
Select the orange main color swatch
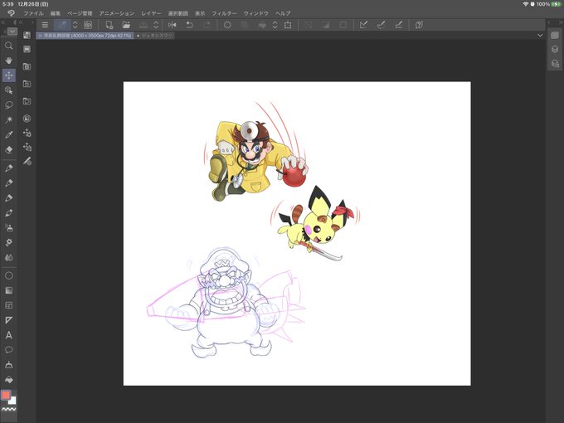click(x=6, y=395)
